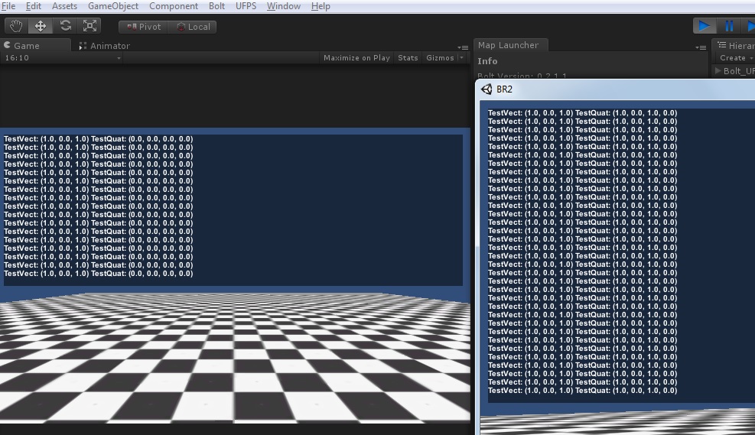This screenshot has width=755, height=435.
Task: Open the Map Launcher panel options menu
Action: (x=701, y=47)
